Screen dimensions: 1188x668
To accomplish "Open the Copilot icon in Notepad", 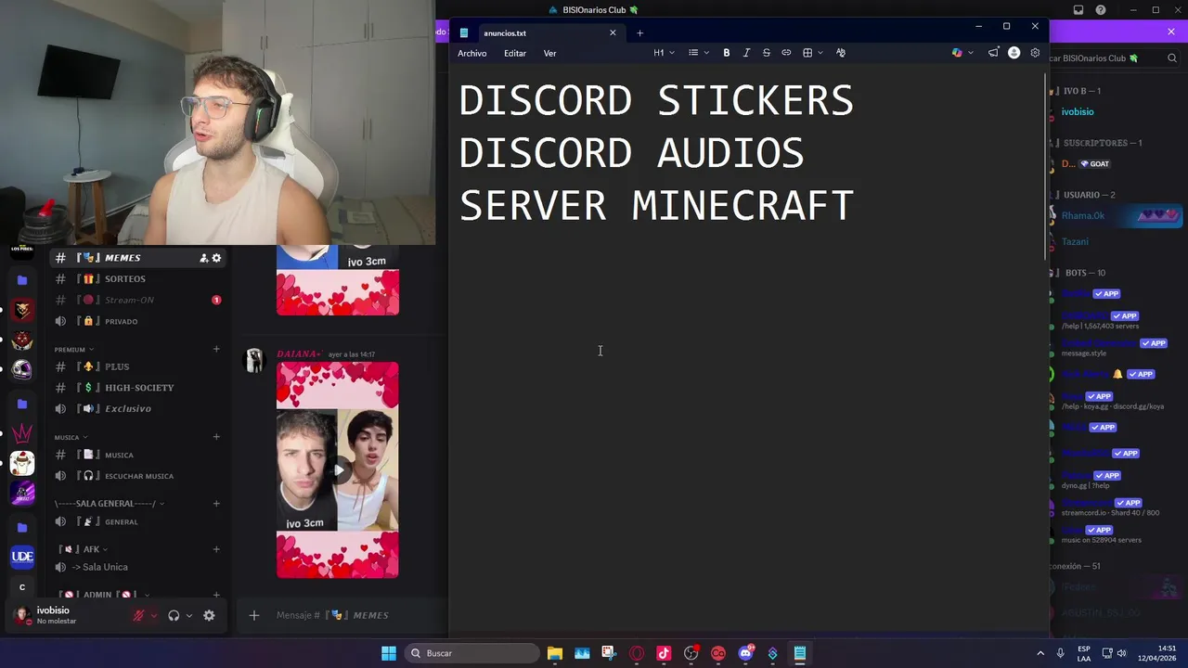I will click(957, 53).
